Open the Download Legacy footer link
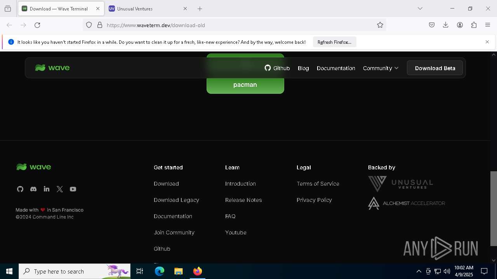497x279 pixels. pos(176,200)
